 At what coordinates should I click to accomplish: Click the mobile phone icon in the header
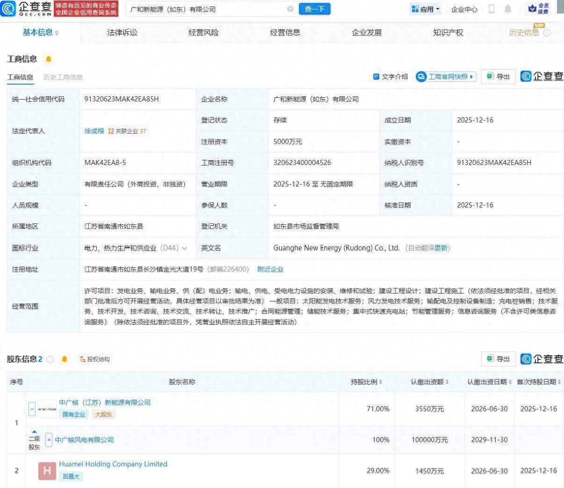(x=492, y=9)
